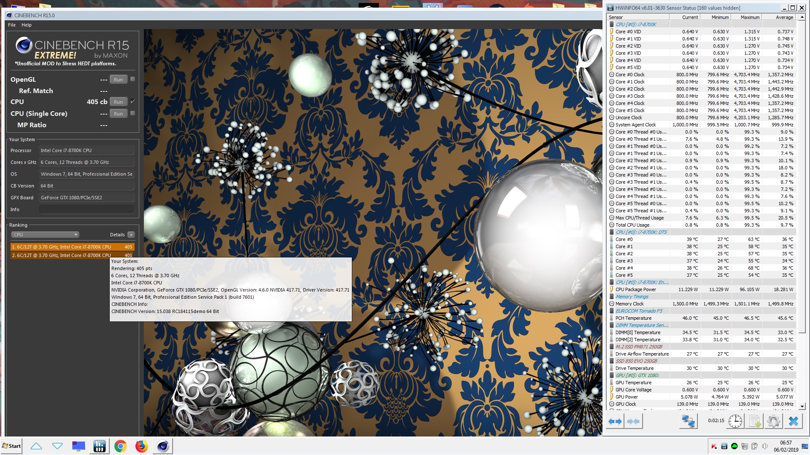Reset HWiNFO min/max with clock button
Image resolution: width=810 pixels, height=455 pixels.
pos(735,421)
